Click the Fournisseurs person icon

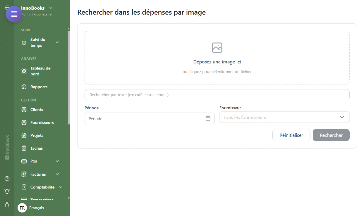(x=24, y=122)
